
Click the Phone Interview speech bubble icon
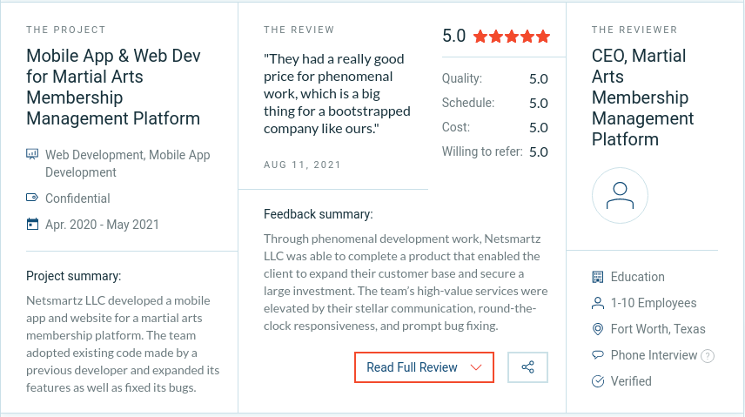point(597,355)
